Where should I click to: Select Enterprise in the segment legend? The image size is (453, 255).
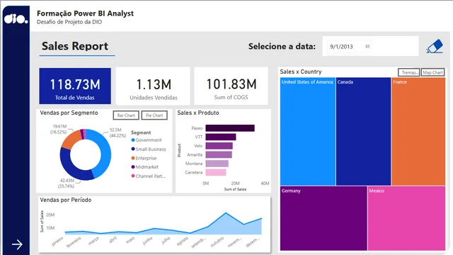[144, 158]
